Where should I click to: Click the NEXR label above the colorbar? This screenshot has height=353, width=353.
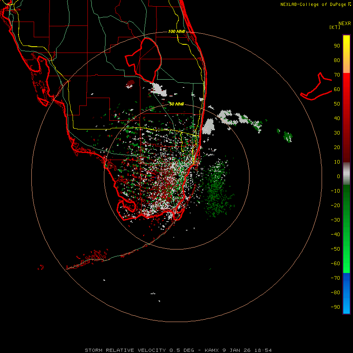(x=345, y=24)
